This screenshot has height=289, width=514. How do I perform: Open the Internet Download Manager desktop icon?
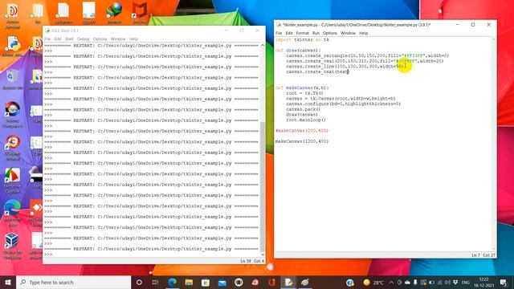[114, 13]
